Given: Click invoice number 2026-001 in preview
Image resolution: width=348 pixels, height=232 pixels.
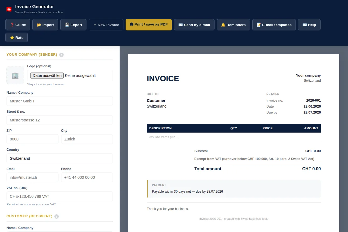Looking at the screenshot, I should click(x=313, y=101).
